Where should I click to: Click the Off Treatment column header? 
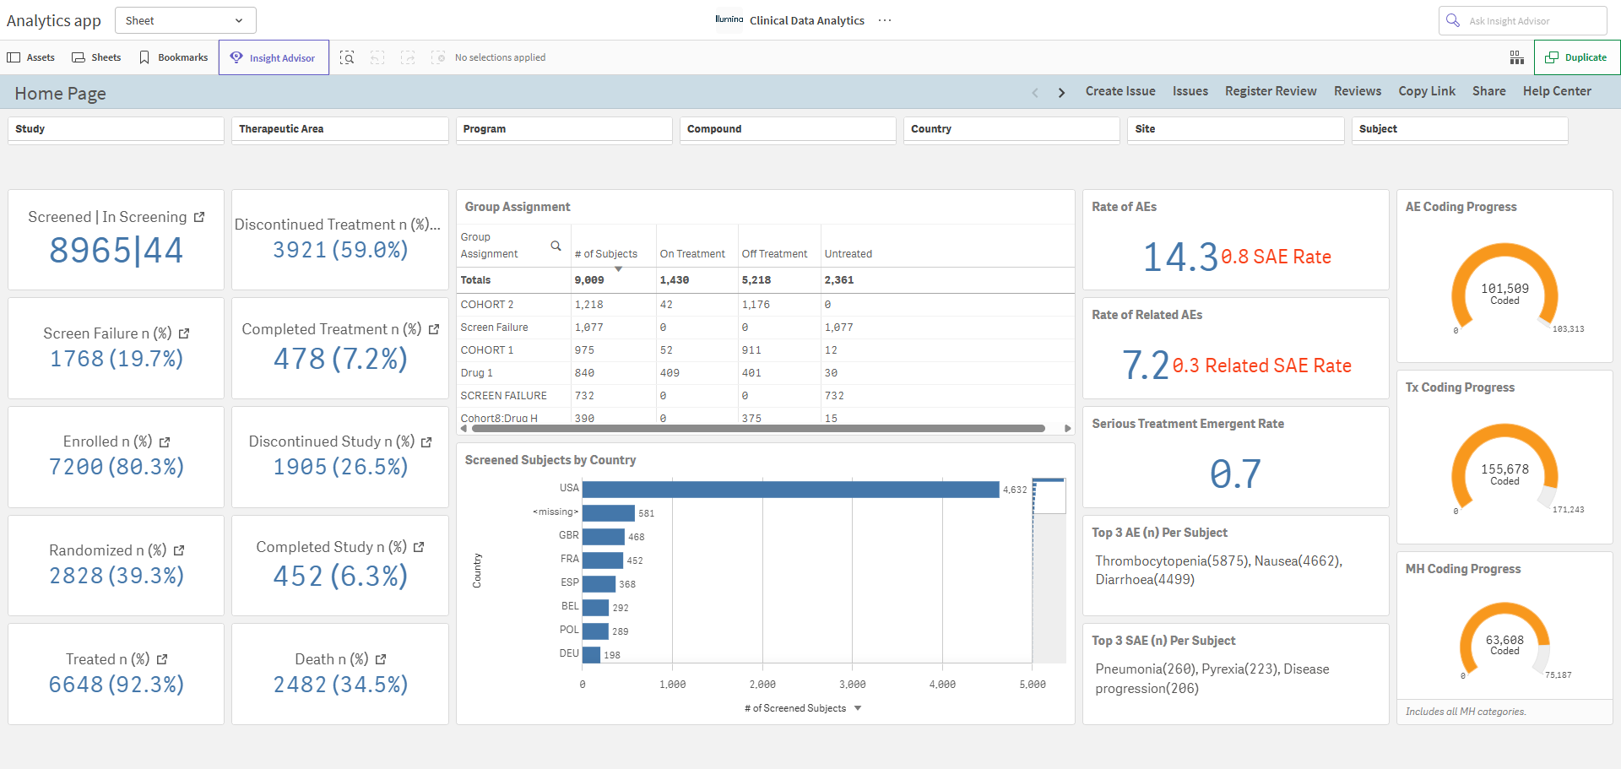[x=774, y=254]
